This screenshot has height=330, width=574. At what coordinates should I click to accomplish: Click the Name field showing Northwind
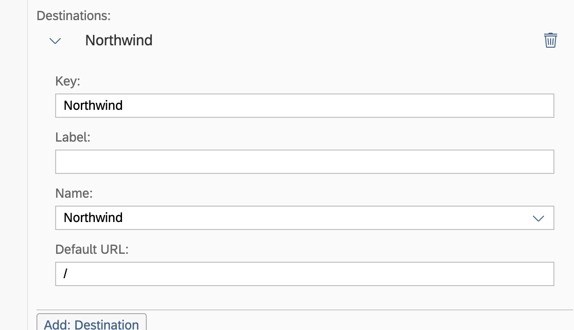coord(280,218)
